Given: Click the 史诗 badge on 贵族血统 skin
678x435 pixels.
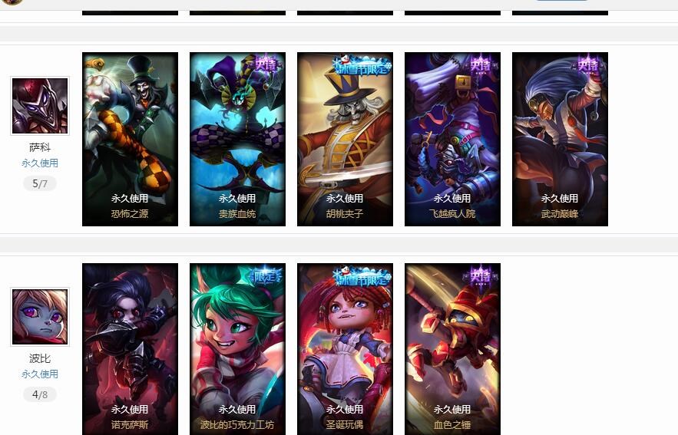Looking at the screenshot, I should pyautogui.click(x=266, y=64).
